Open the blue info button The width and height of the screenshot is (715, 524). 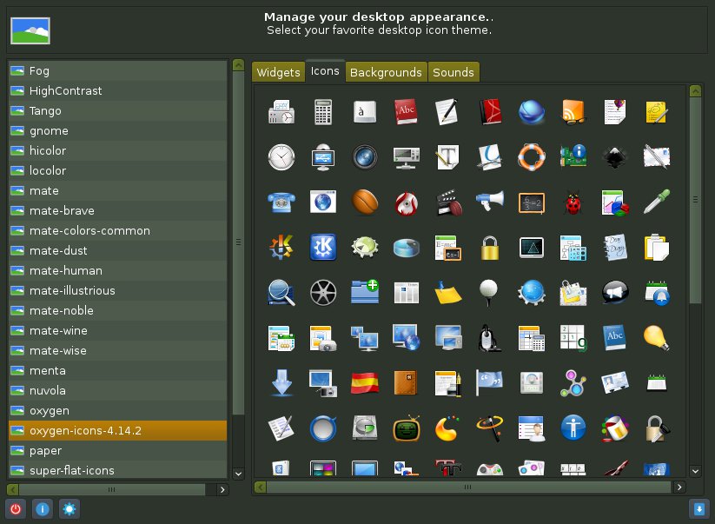(x=42, y=509)
